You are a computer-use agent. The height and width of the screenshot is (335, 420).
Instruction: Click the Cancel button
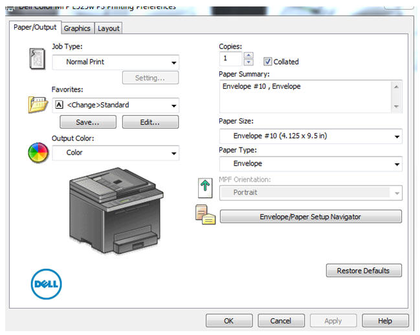281,321
